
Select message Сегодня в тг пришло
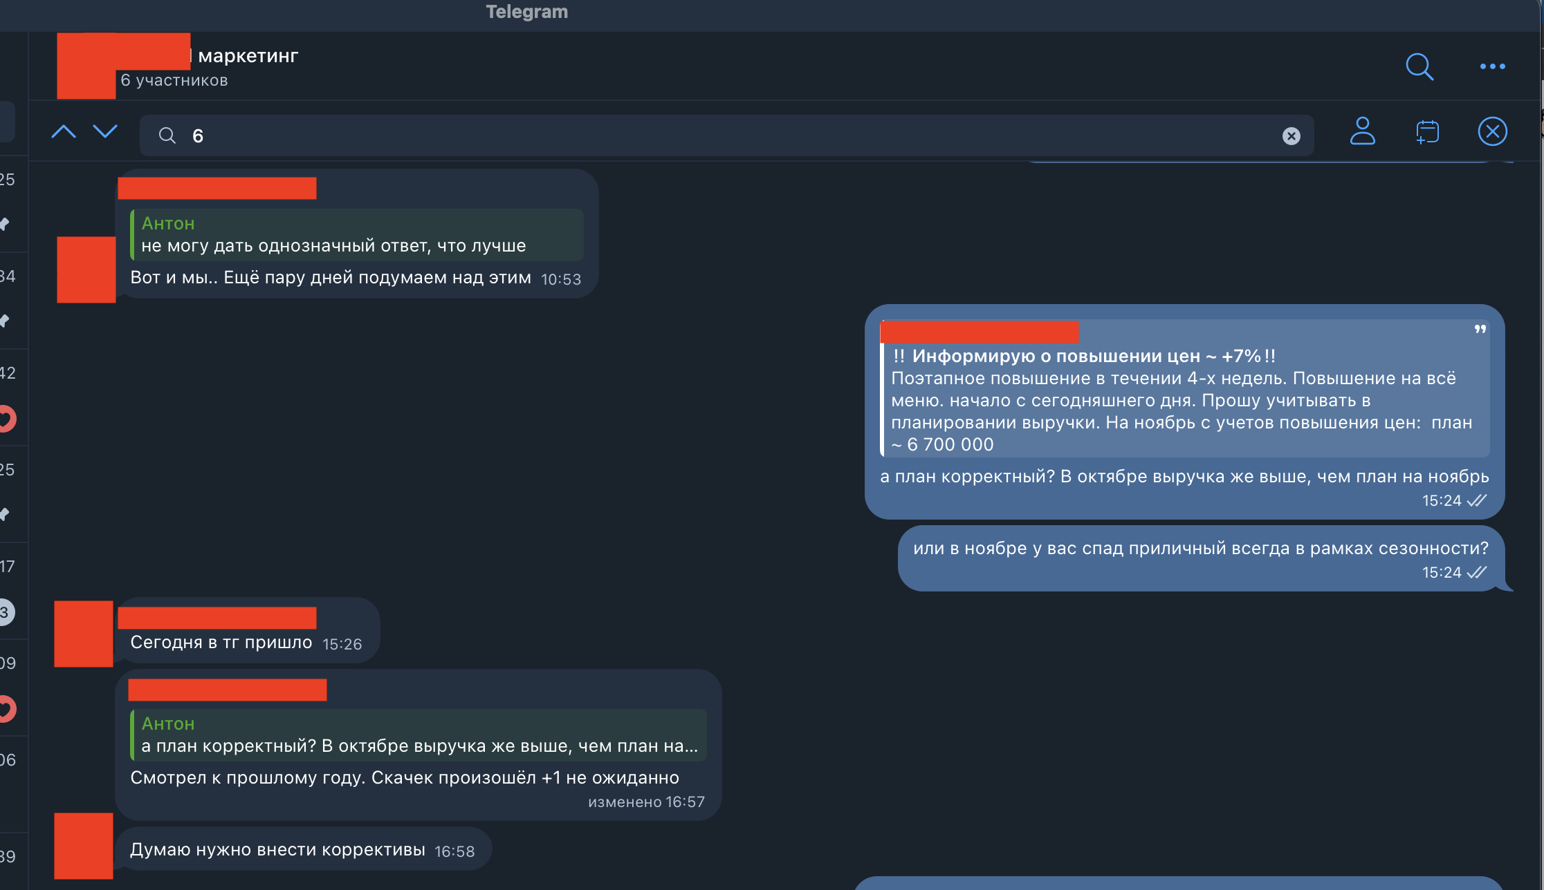click(x=221, y=642)
